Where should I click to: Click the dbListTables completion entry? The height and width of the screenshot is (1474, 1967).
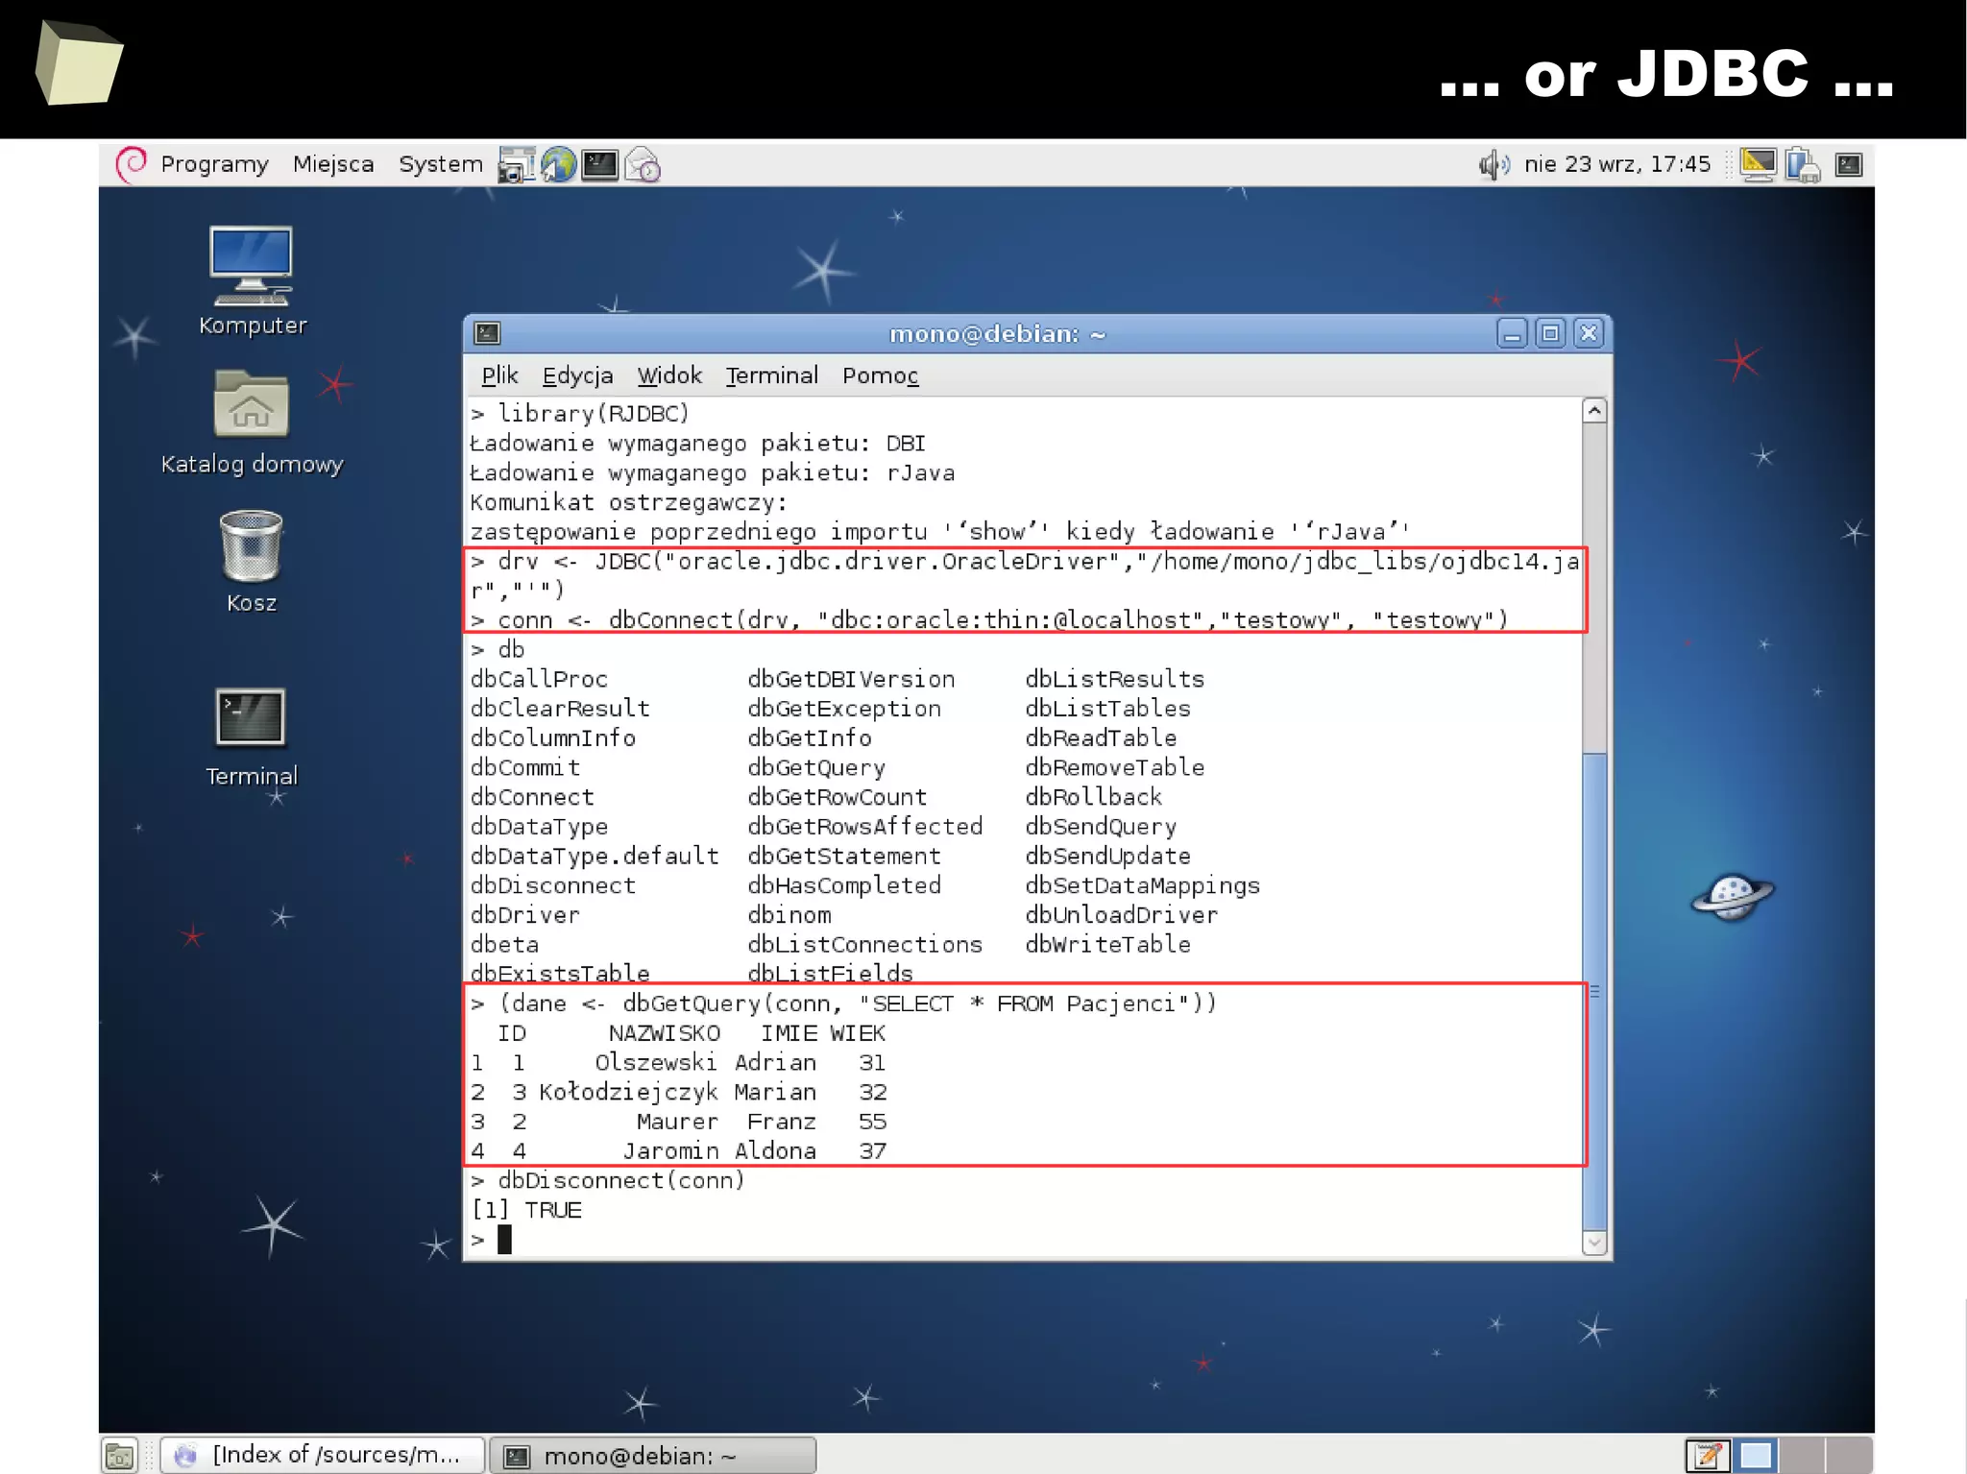1107,709
